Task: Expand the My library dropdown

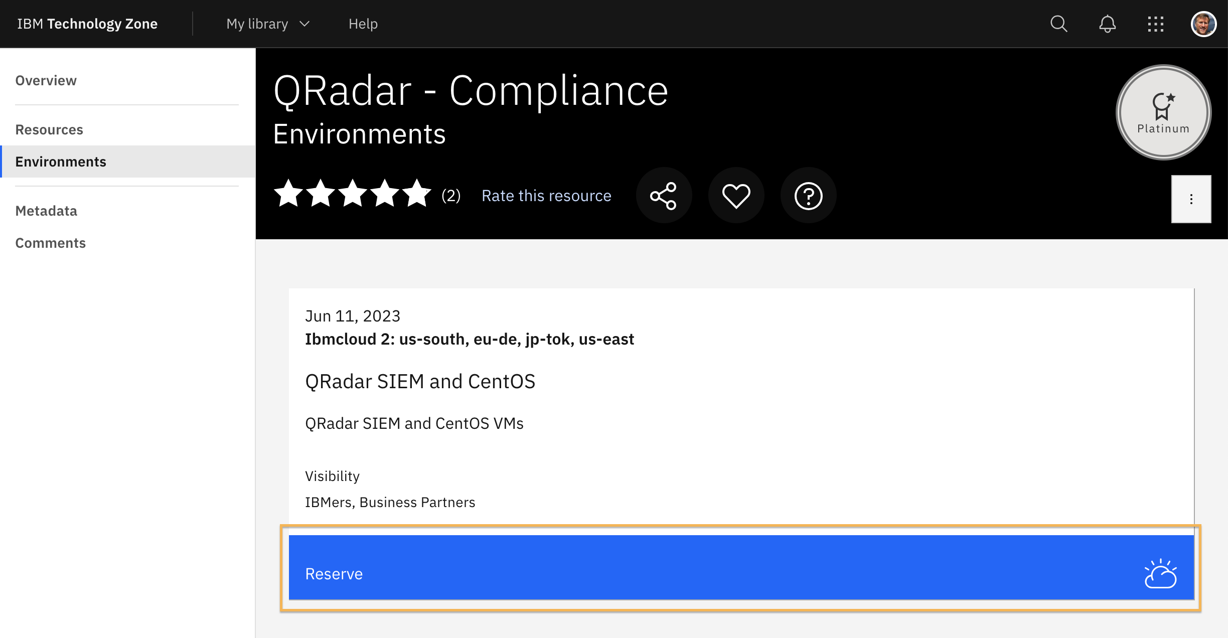Action: tap(257, 24)
